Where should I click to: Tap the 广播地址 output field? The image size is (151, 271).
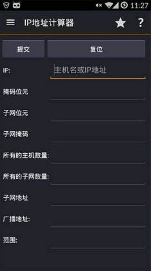[98, 220]
